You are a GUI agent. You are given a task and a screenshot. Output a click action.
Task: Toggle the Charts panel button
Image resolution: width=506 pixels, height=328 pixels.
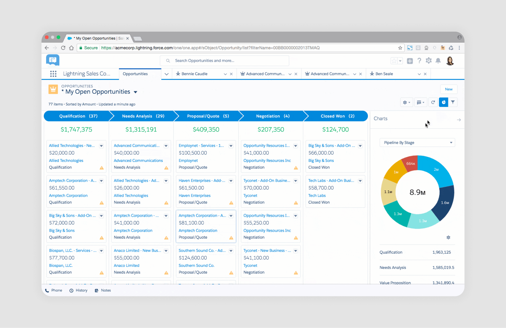point(444,102)
